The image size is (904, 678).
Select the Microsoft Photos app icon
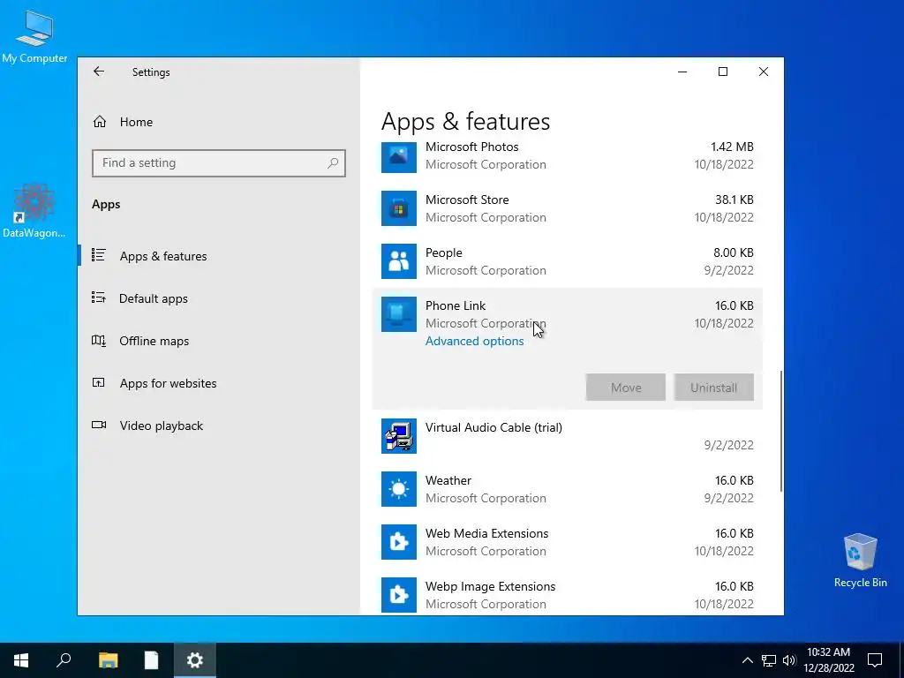tap(399, 155)
